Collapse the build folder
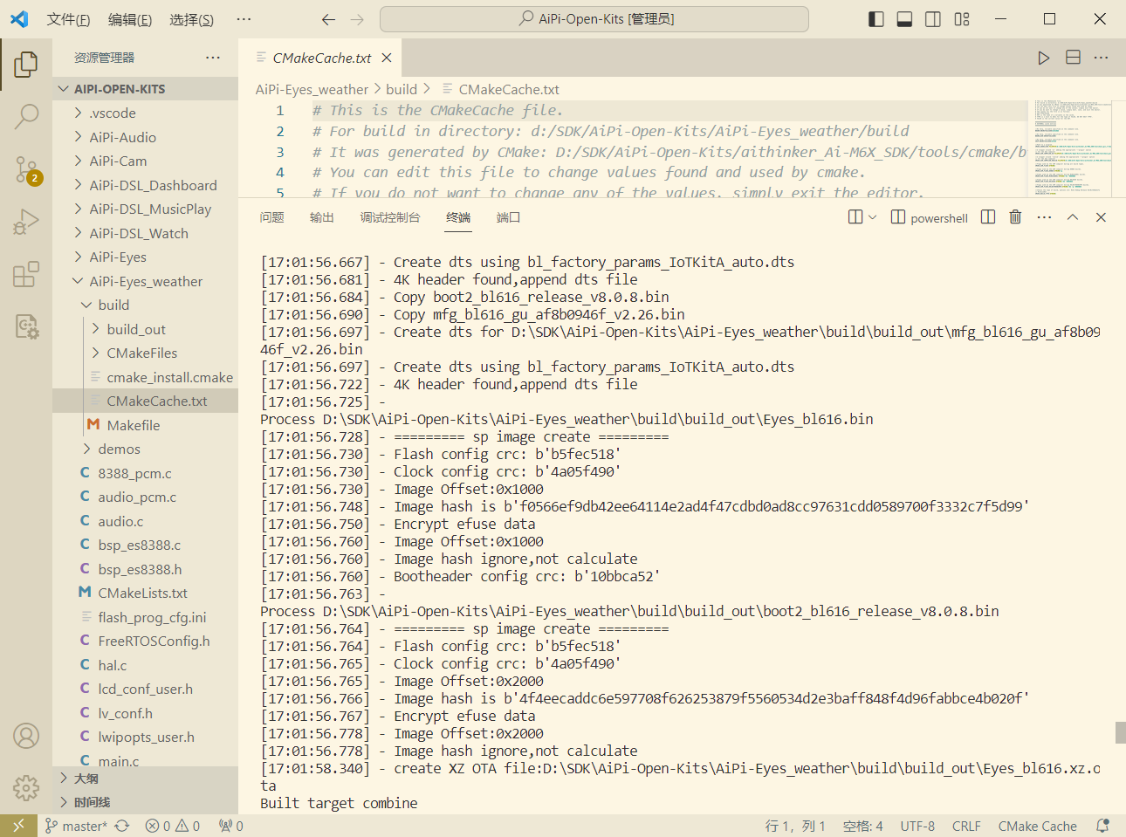 point(145,305)
